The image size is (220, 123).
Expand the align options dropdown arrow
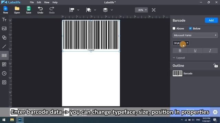pyautogui.click(x=78, y=10)
